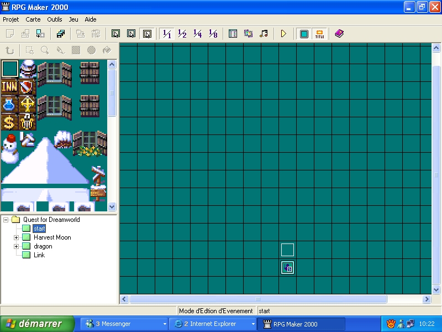This screenshot has width=442, height=332.
Task: Select the start map in tree
Action: pyautogui.click(x=39, y=229)
